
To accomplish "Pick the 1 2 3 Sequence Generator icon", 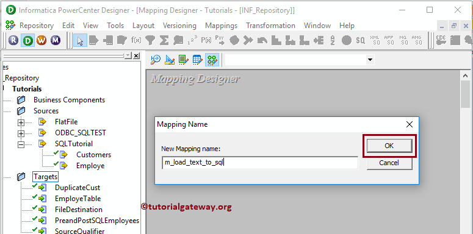I will pos(192,40).
